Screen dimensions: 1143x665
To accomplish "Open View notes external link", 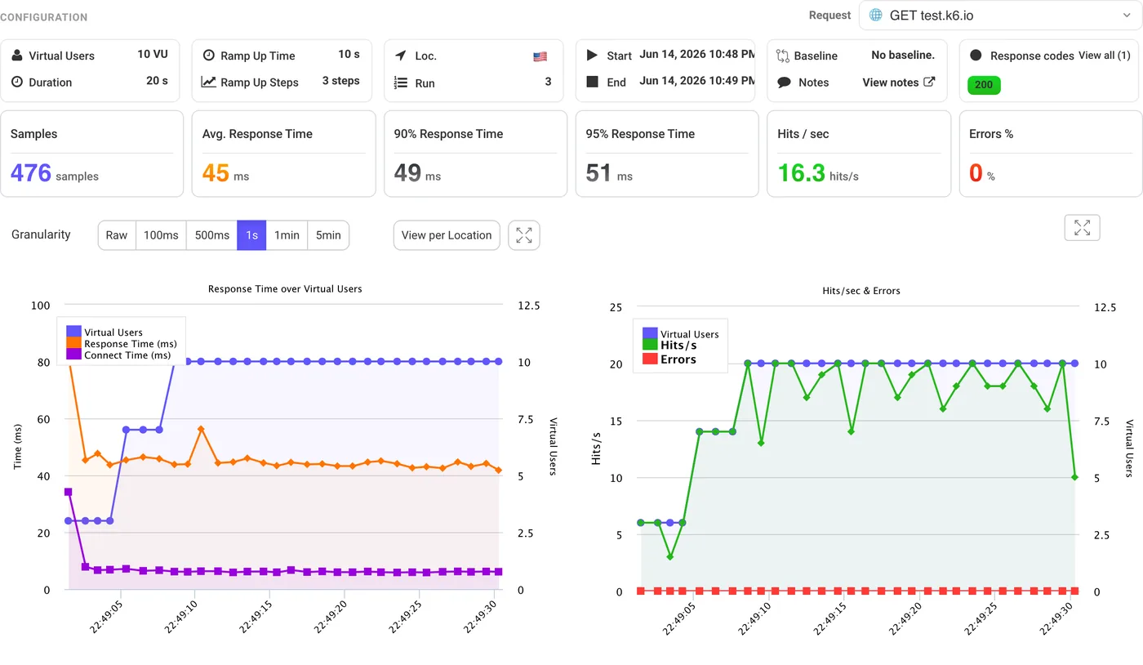I will click(898, 83).
